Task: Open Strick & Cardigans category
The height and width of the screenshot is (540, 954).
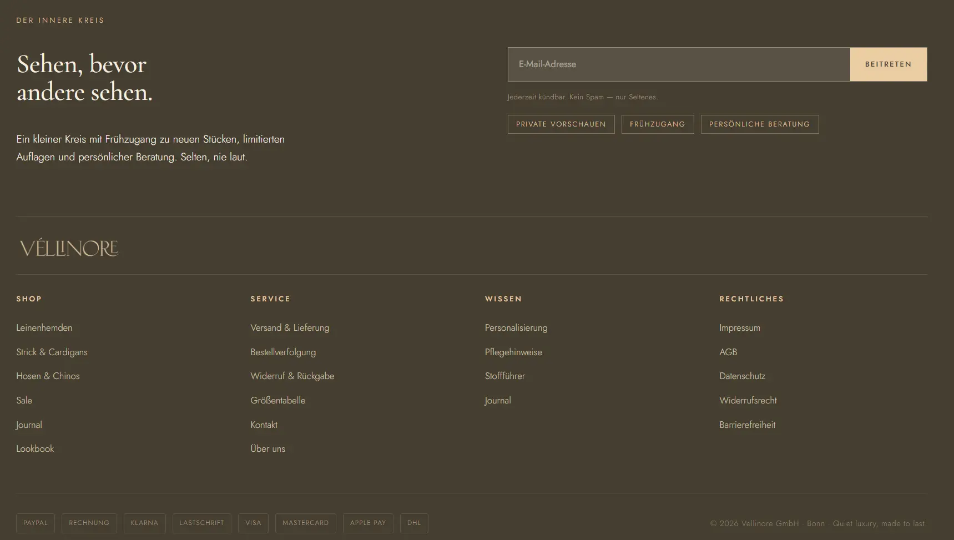Action: tap(52, 352)
